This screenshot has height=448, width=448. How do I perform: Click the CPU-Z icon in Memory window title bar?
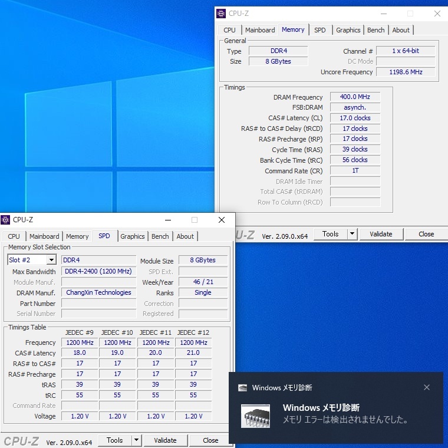pyautogui.click(x=221, y=14)
